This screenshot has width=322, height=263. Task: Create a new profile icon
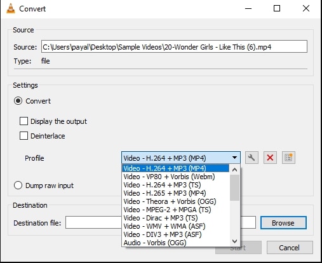click(288, 158)
